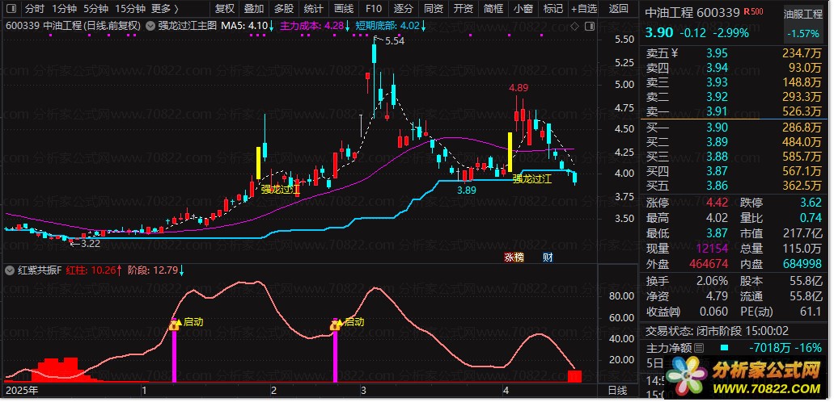The height and width of the screenshot is (402, 834).
Task: Expand the 红紫共振F indicator dropdown
Action: 9,270
